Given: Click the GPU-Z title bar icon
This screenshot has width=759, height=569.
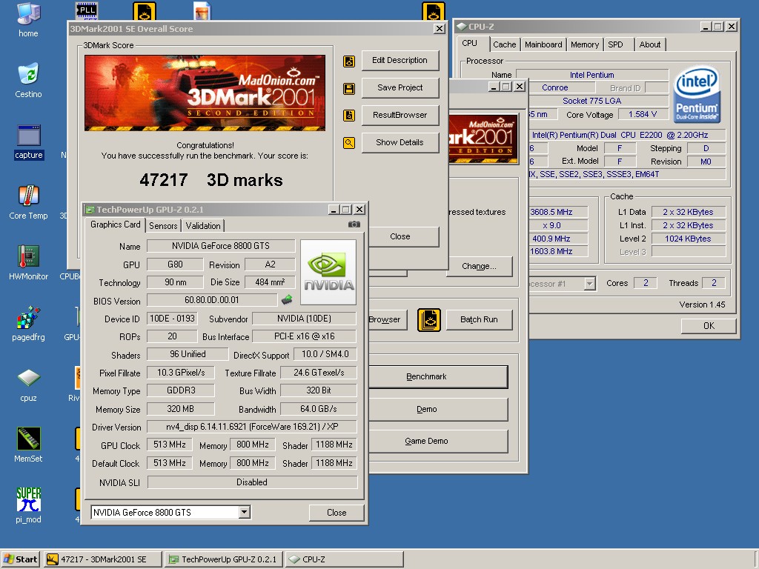Looking at the screenshot, I should (89, 210).
